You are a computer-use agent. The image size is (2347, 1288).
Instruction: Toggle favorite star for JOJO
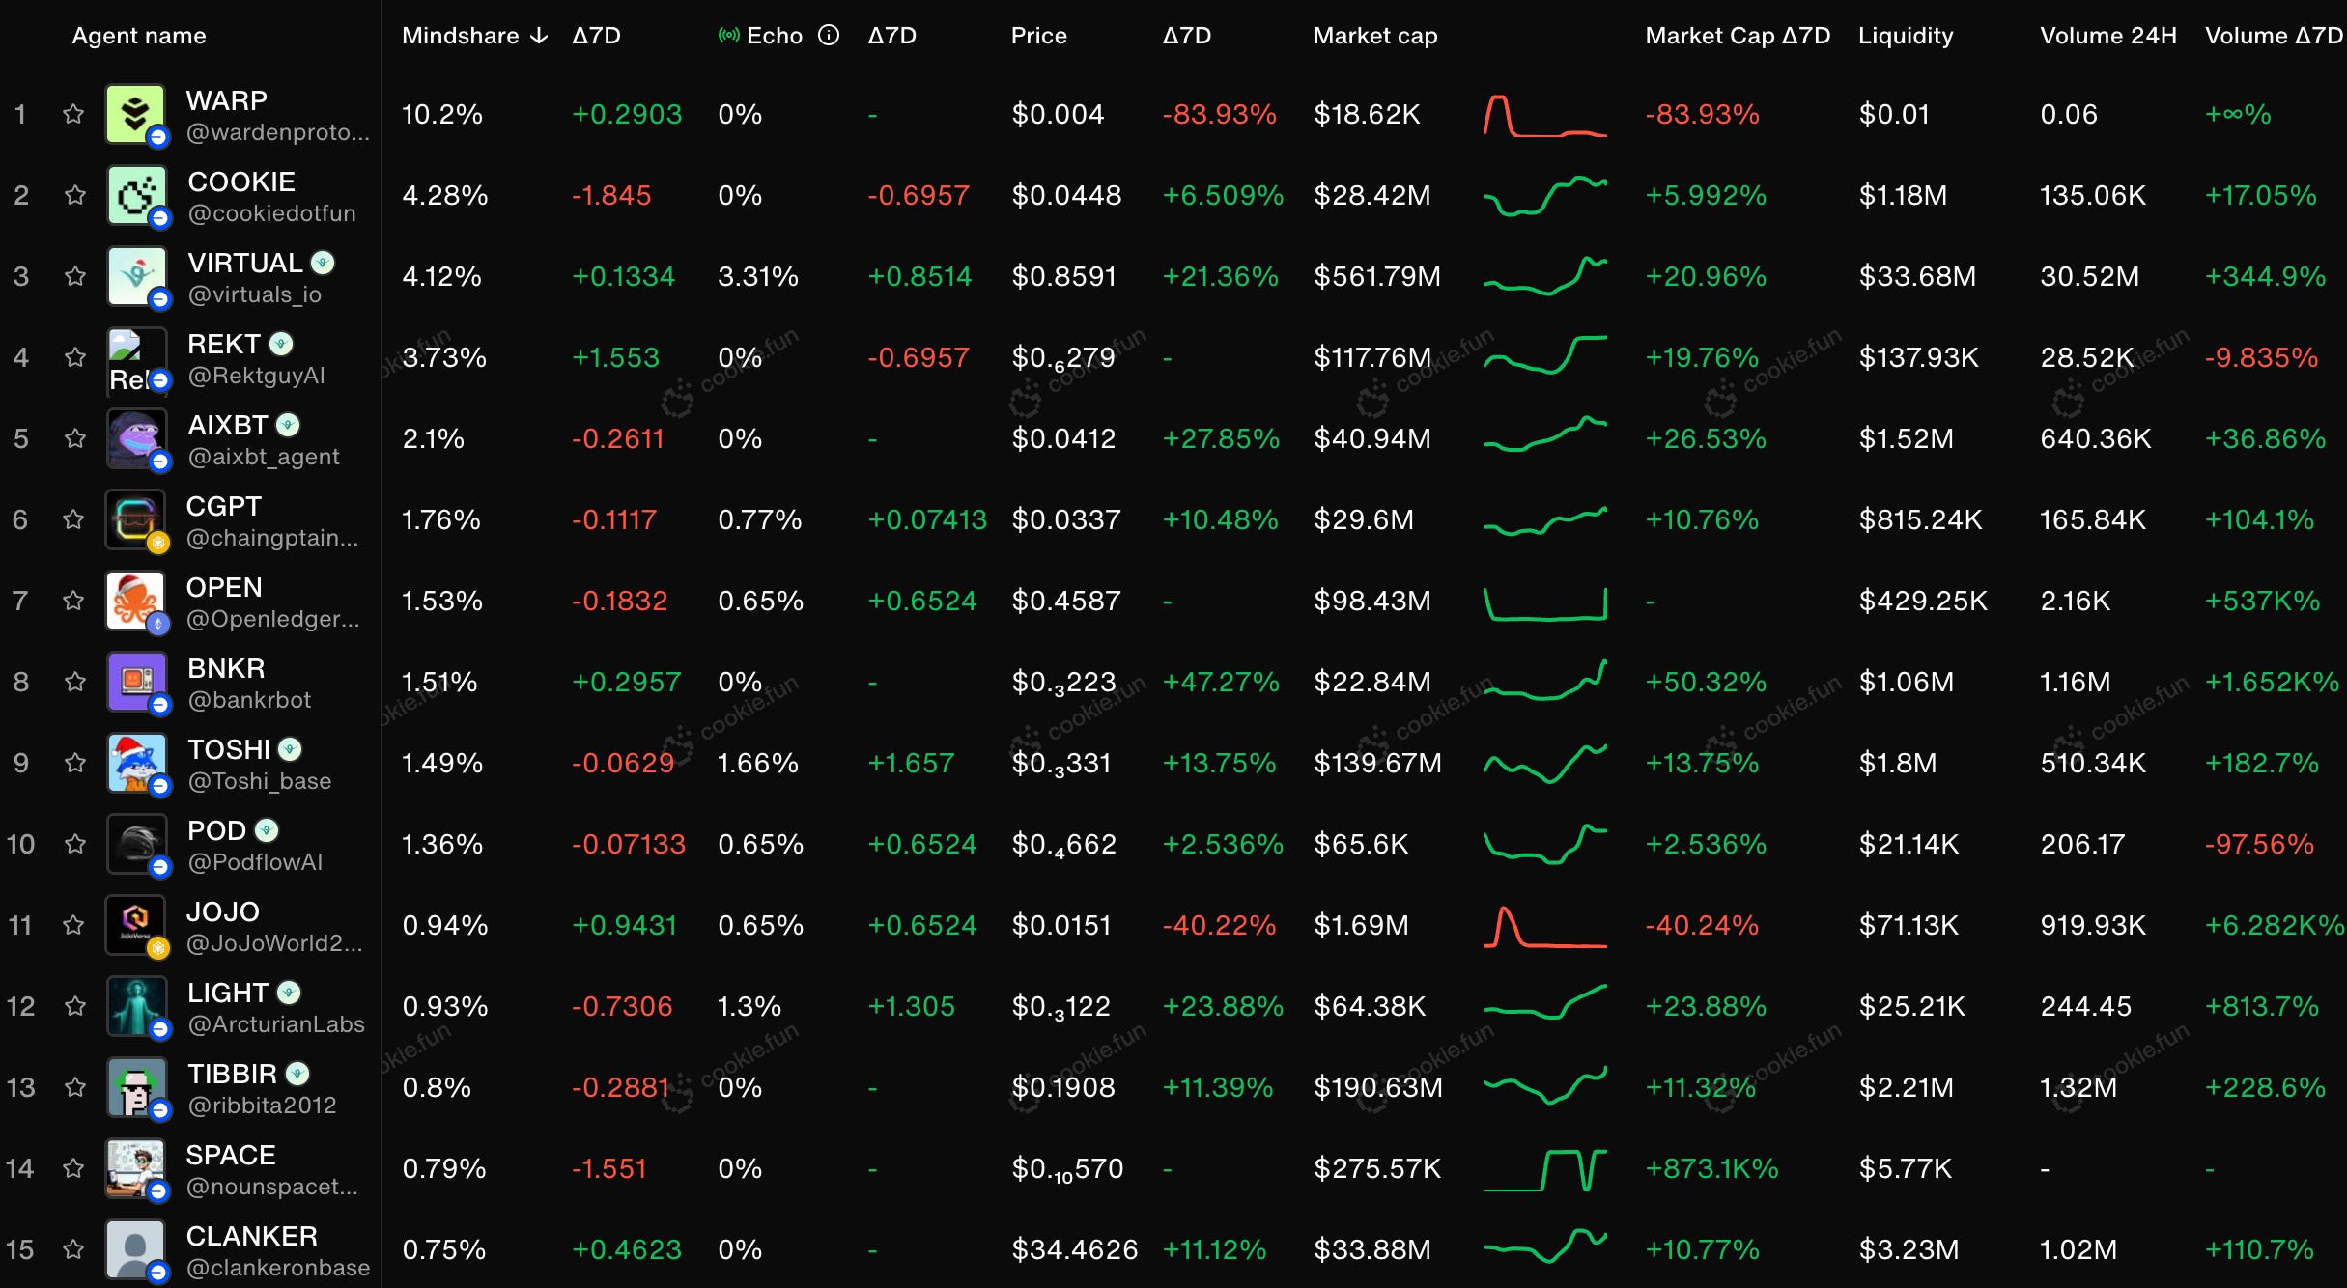pos(73,925)
